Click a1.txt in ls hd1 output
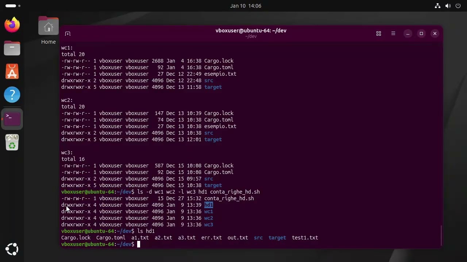 140,238
